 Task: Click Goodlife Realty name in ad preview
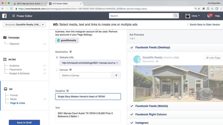(152, 57)
